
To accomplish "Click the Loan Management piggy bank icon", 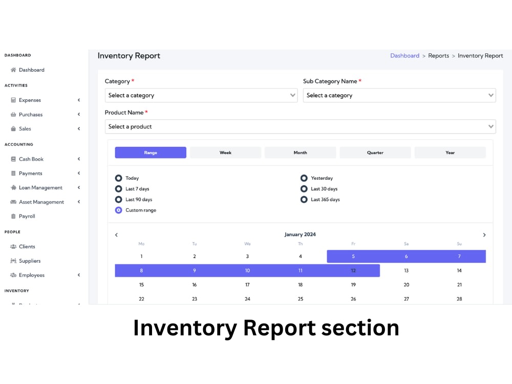I will 13,187.
